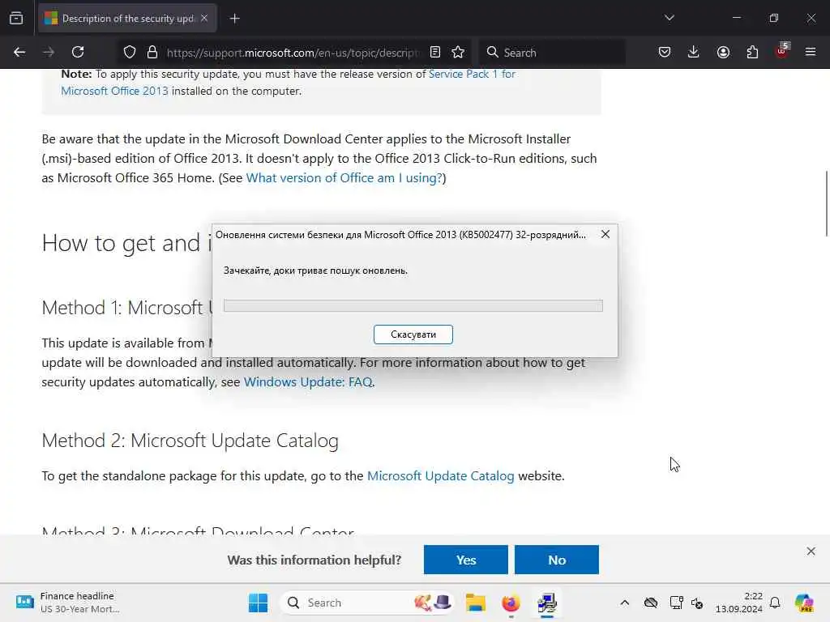Click the update search progress bar
The width and height of the screenshot is (830, 622).
(x=413, y=305)
